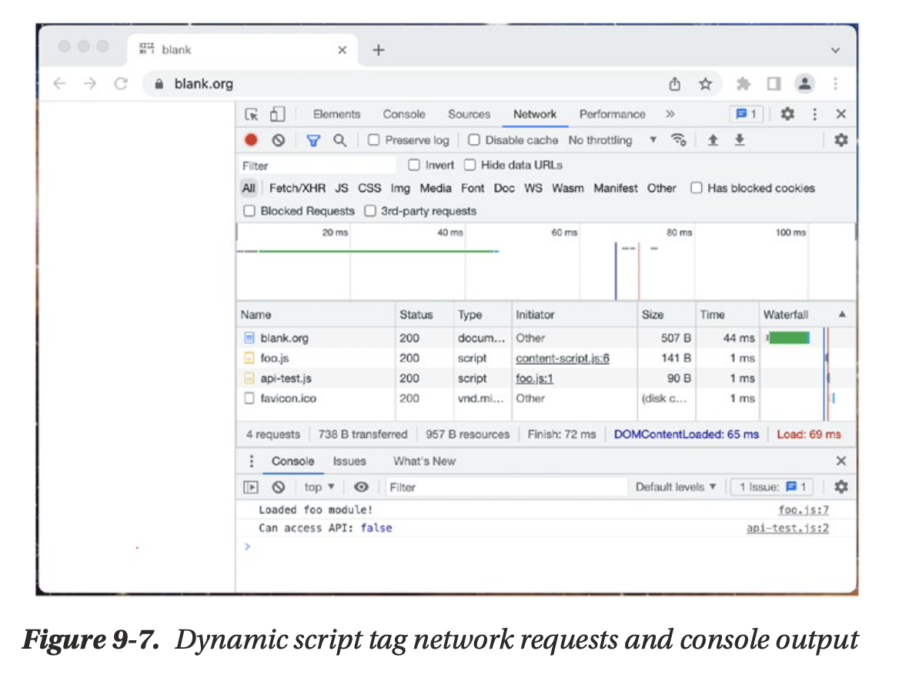Select the inspect element picker icon
This screenshot has width=919, height=691.
252,114
